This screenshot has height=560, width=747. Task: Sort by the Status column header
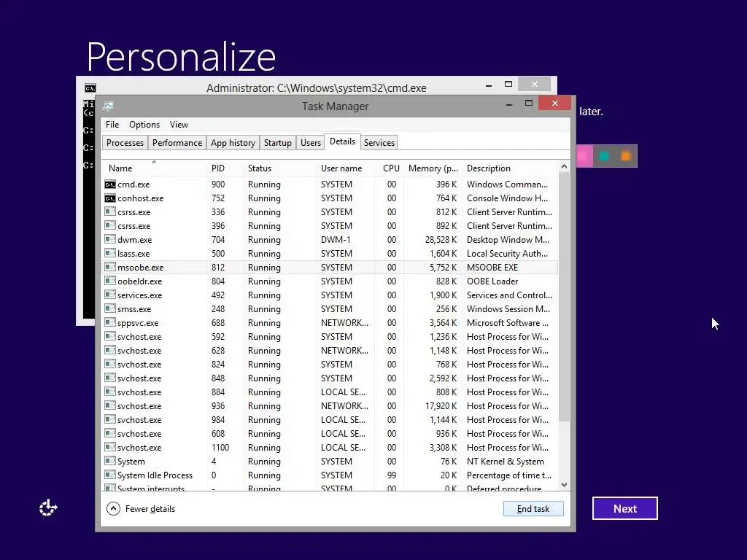(279, 168)
